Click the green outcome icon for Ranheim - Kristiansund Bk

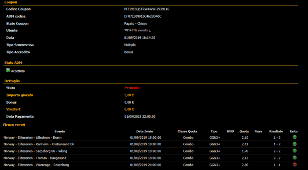294,144
